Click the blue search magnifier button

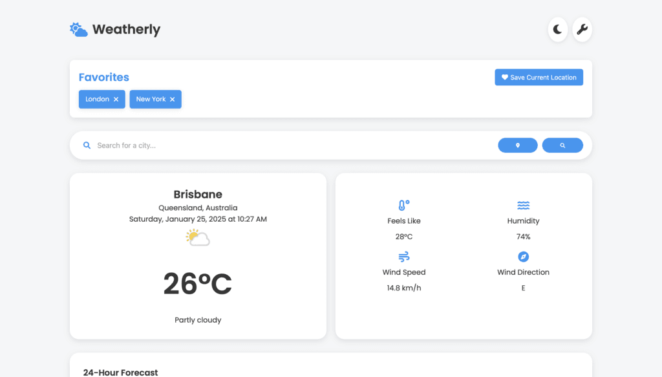click(x=562, y=145)
